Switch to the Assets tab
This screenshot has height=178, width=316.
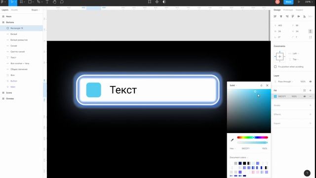pyautogui.click(x=14, y=10)
